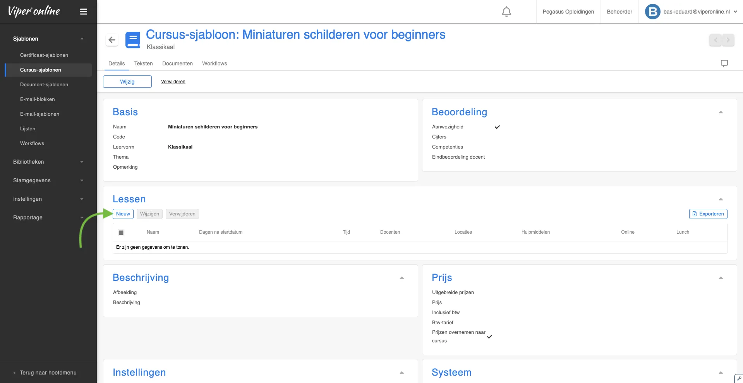The width and height of the screenshot is (743, 383).
Task: Click the Verwijderen link
Action: point(173,82)
